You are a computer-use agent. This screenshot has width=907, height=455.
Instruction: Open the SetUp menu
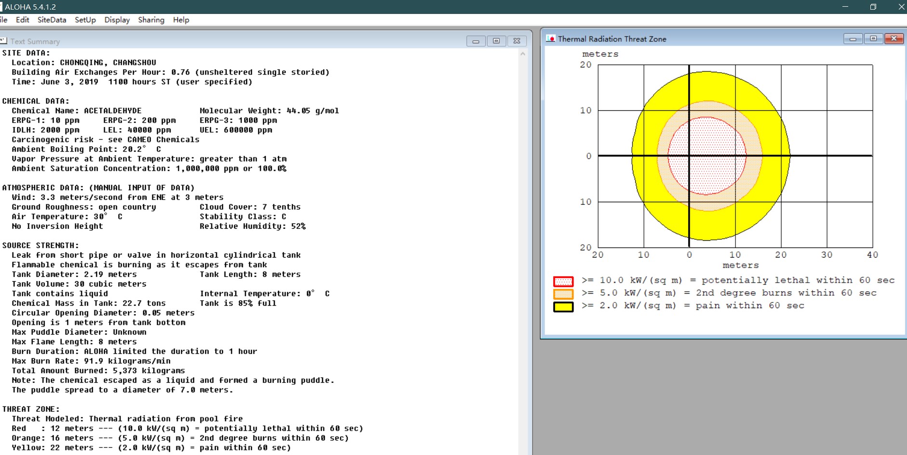85,20
